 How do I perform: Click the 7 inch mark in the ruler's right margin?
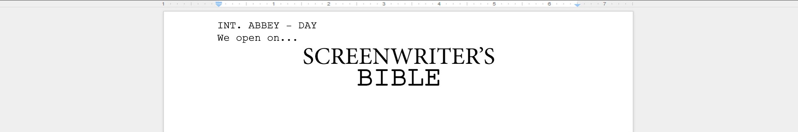pyautogui.click(x=604, y=4)
